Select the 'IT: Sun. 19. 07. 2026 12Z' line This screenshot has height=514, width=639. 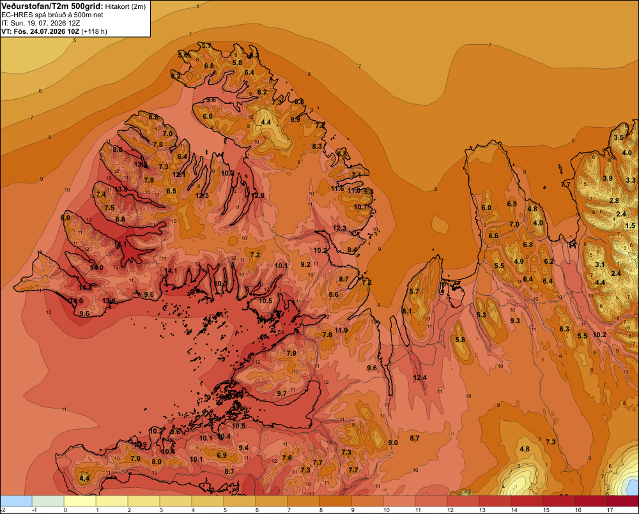[41, 23]
